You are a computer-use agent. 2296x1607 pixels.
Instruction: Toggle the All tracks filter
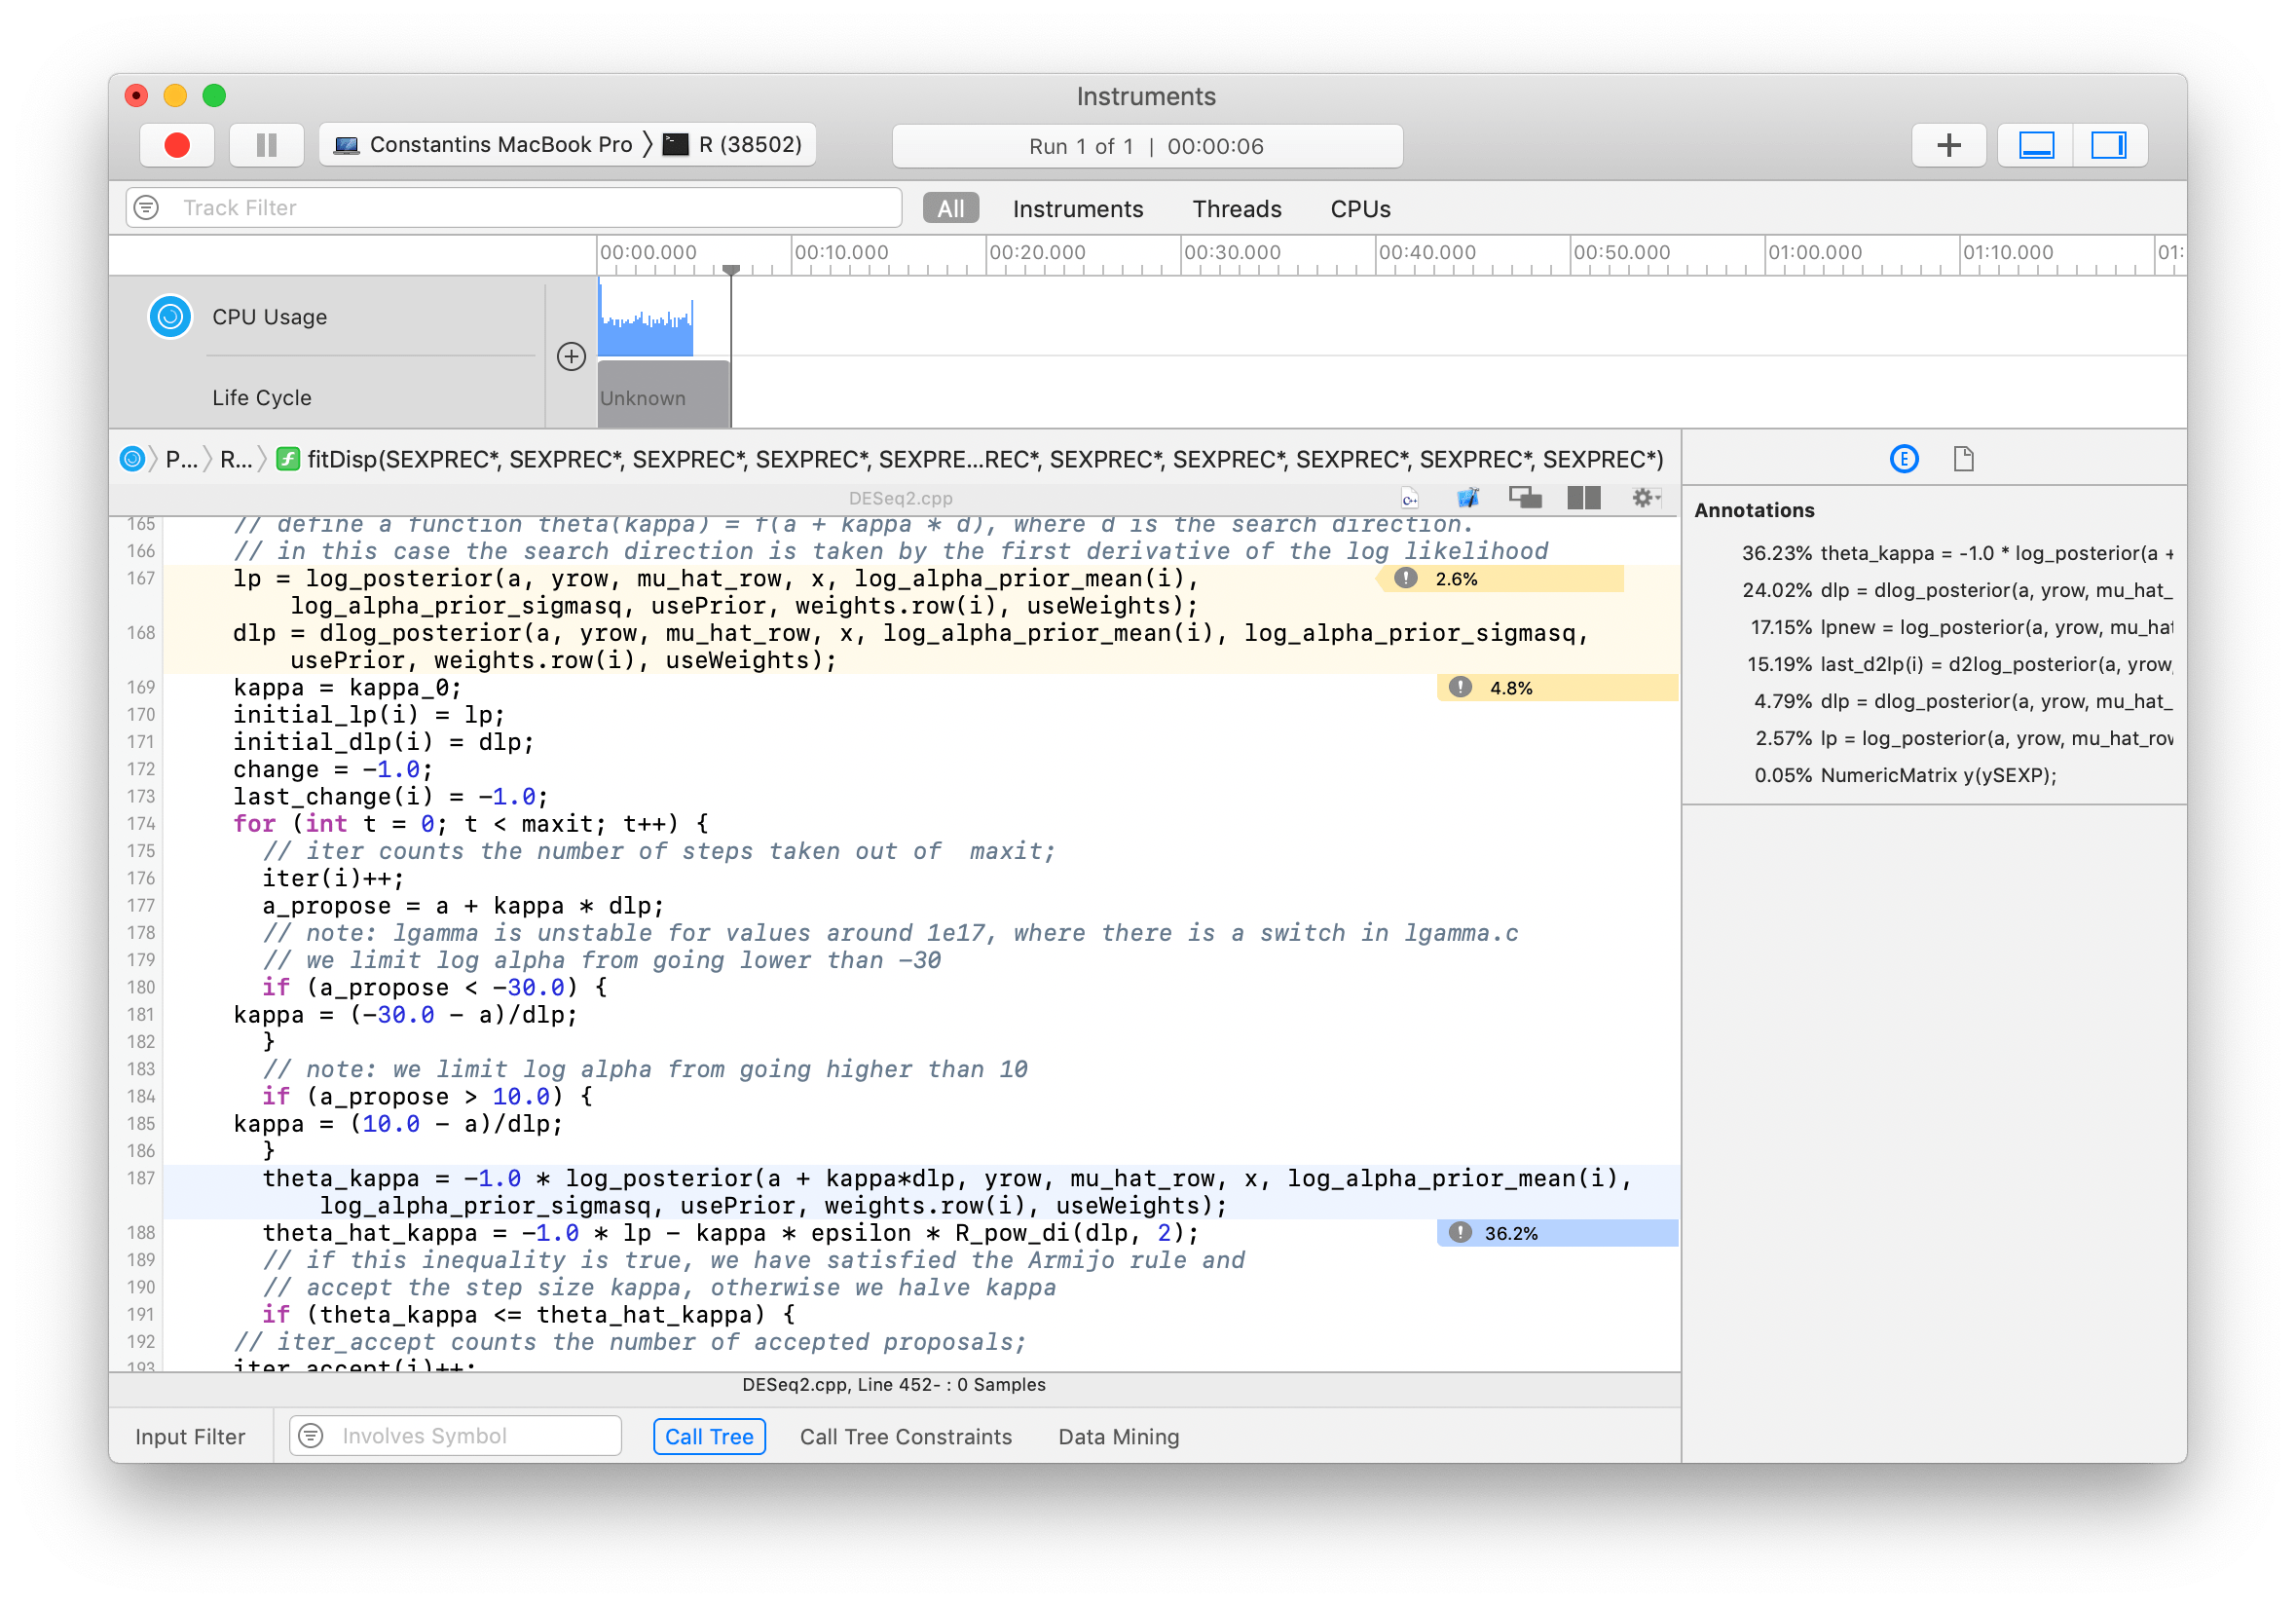[x=949, y=208]
